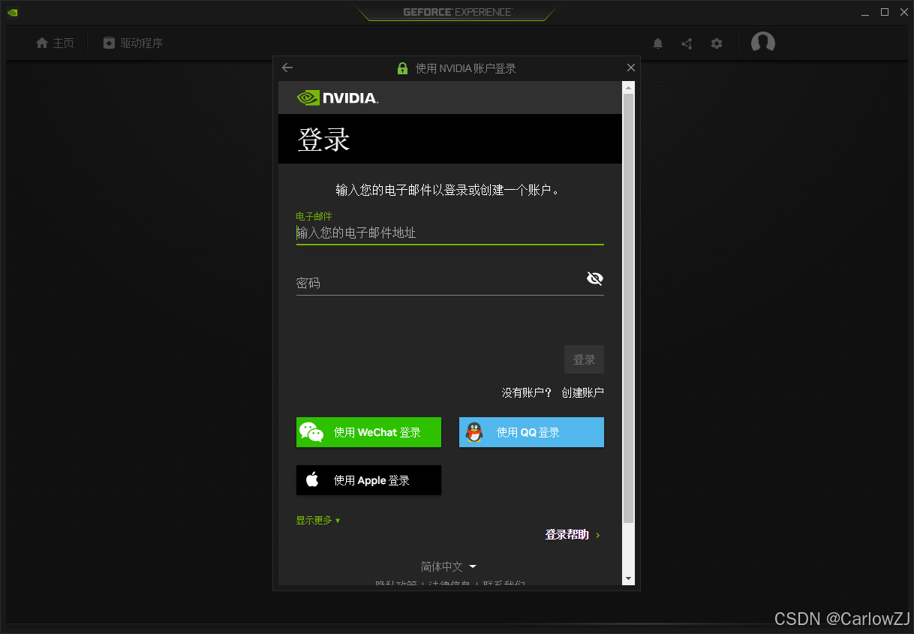
Task: Click the user profile avatar
Action: (763, 43)
